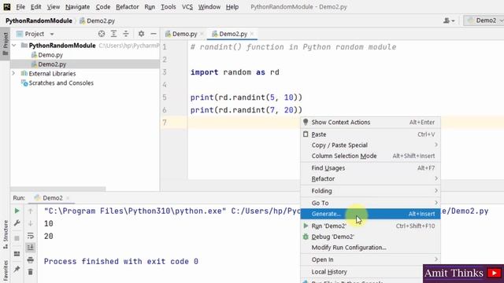Click the horizontal scrollbar of Project panel
Image resolution: width=504 pixels, height=283 pixels.
57,189
